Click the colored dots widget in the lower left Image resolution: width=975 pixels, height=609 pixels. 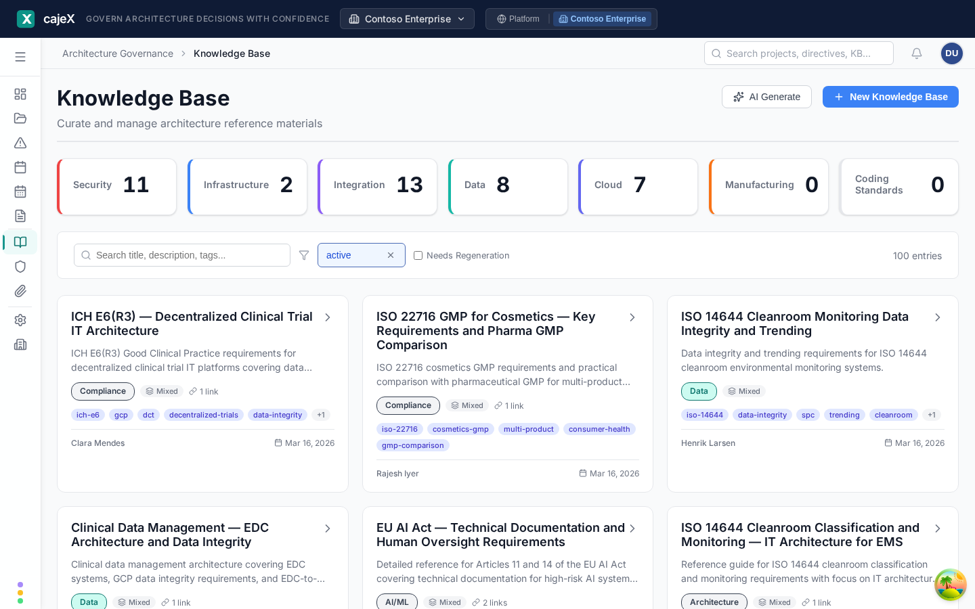20,592
